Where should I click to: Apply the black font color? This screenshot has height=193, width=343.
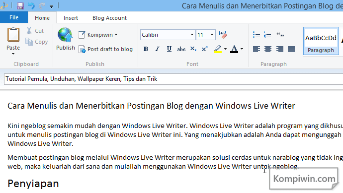coord(234,49)
